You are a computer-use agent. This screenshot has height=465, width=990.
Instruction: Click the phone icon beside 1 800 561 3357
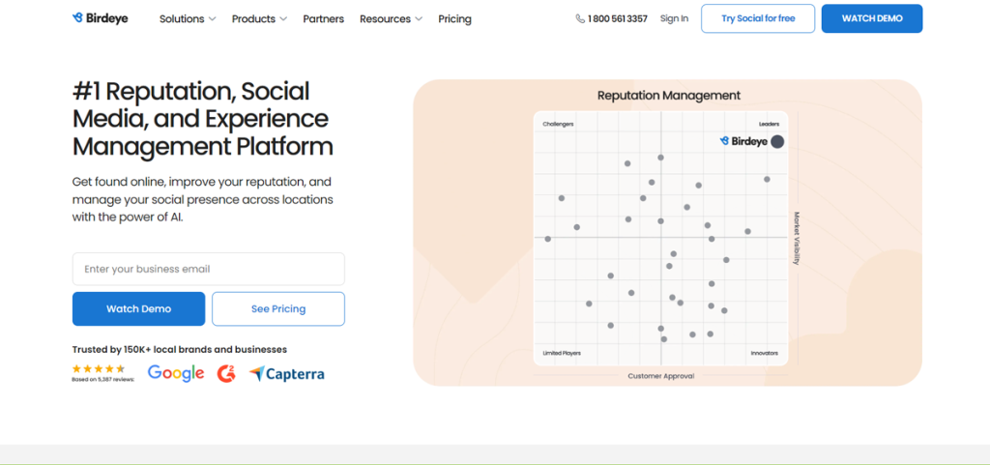(x=580, y=18)
